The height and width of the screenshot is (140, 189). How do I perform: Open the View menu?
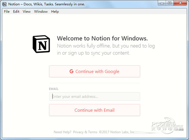[27, 12]
